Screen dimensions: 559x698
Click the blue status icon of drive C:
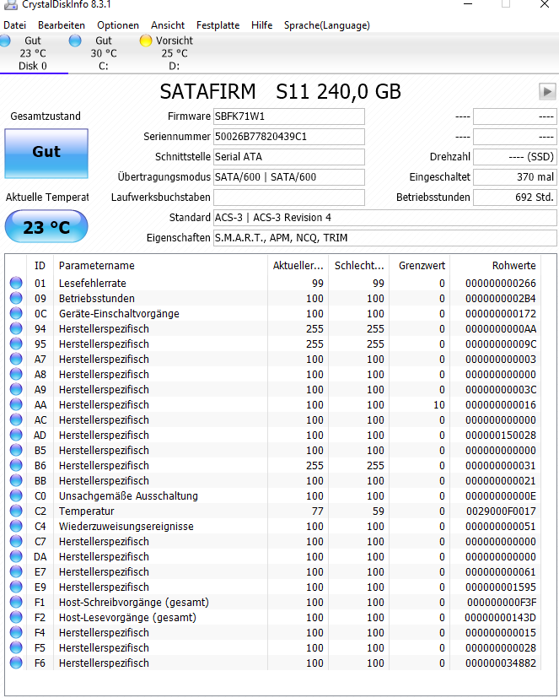tap(75, 41)
